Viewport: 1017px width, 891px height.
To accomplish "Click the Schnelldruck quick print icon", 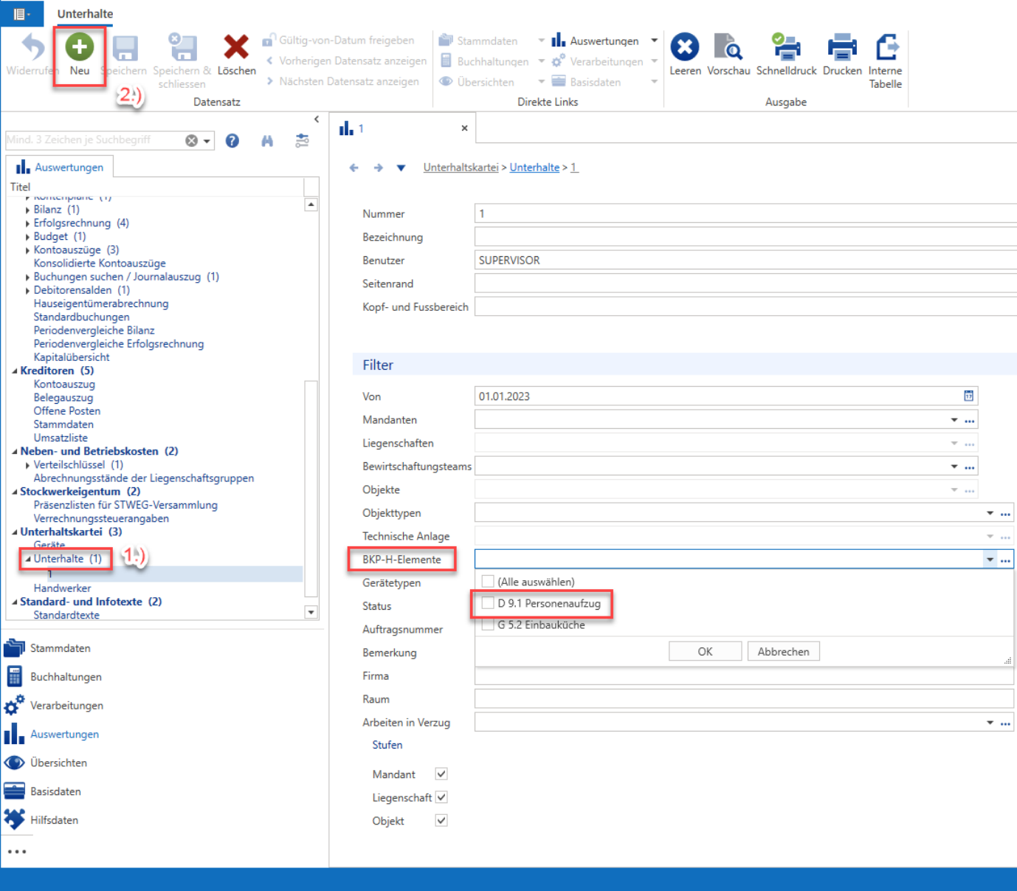I will [x=786, y=47].
